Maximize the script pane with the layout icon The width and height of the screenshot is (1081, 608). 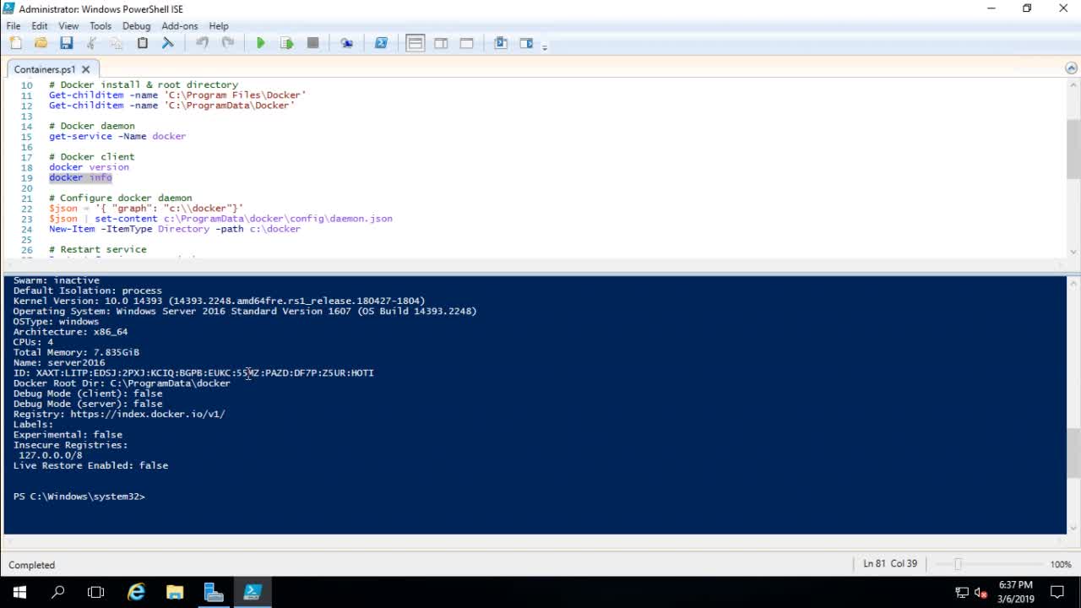[x=466, y=43]
